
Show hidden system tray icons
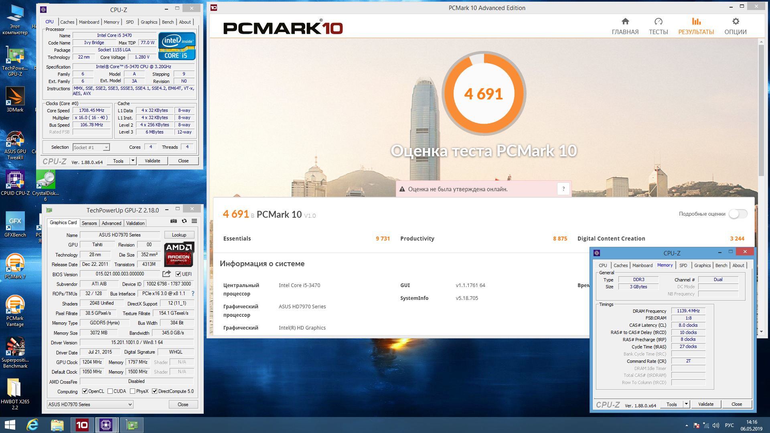coord(687,425)
